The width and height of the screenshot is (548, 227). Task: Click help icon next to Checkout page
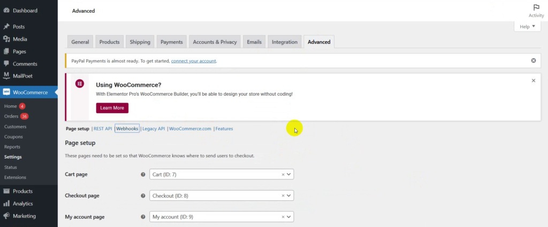click(143, 196)
